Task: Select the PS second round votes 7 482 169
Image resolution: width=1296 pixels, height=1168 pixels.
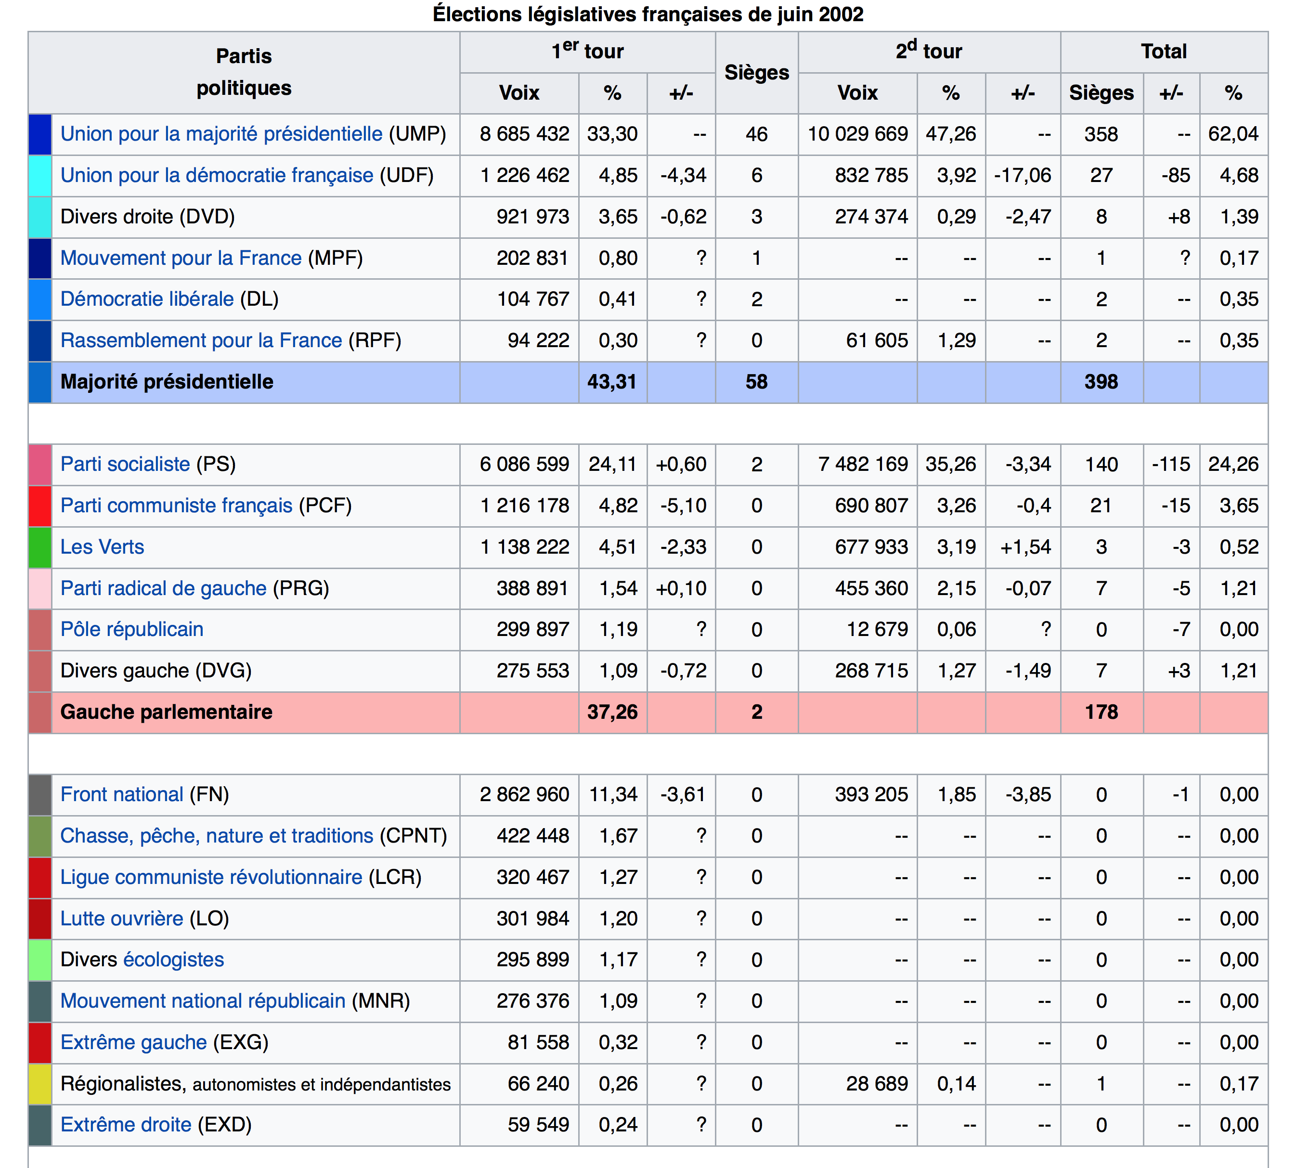Action: coord(864,464)
